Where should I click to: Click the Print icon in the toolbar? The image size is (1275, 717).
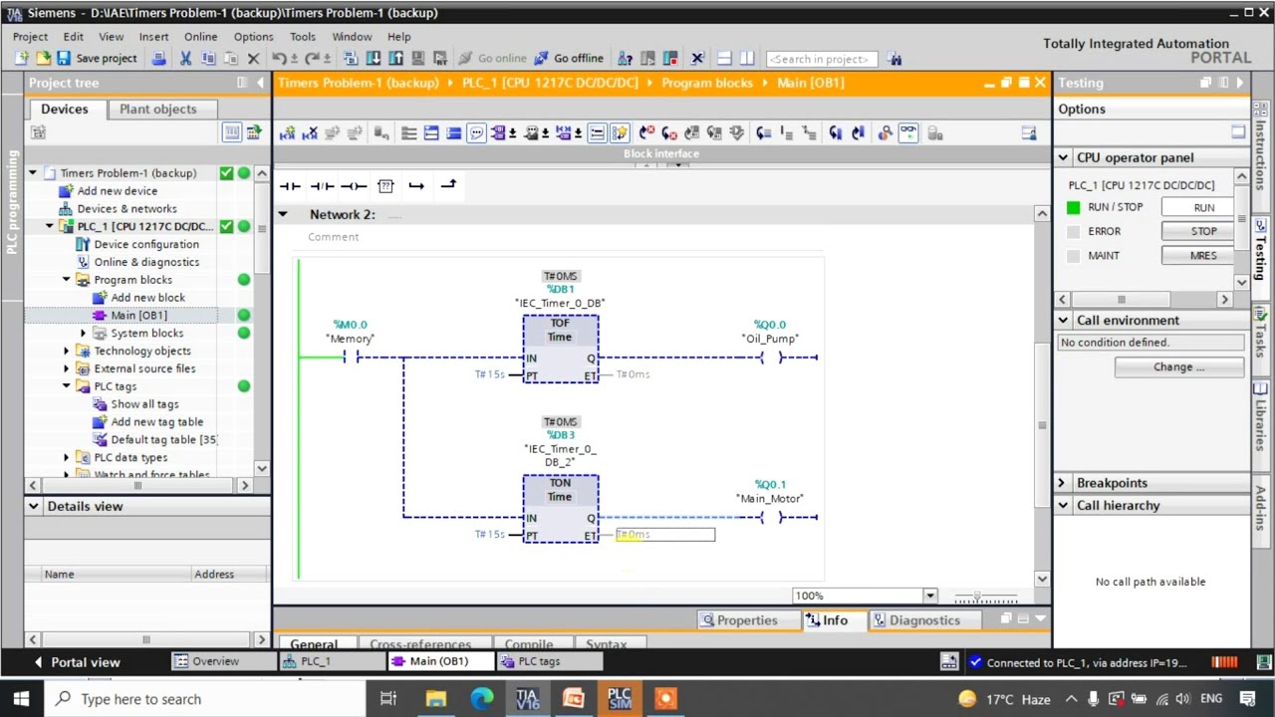click(159, 59)
